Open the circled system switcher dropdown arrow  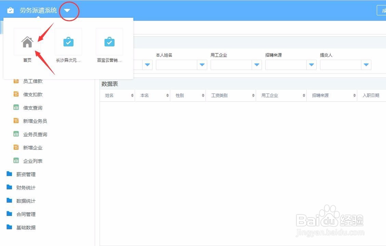(68, 11)
